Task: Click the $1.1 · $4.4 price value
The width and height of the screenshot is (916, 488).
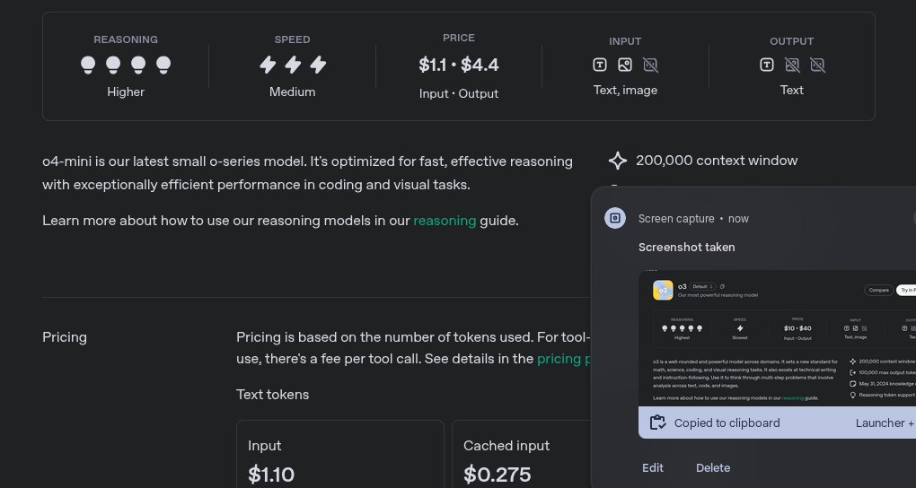Action: coord(459,65)
